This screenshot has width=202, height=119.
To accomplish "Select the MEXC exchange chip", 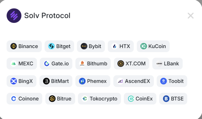I will tap(22, 64).
